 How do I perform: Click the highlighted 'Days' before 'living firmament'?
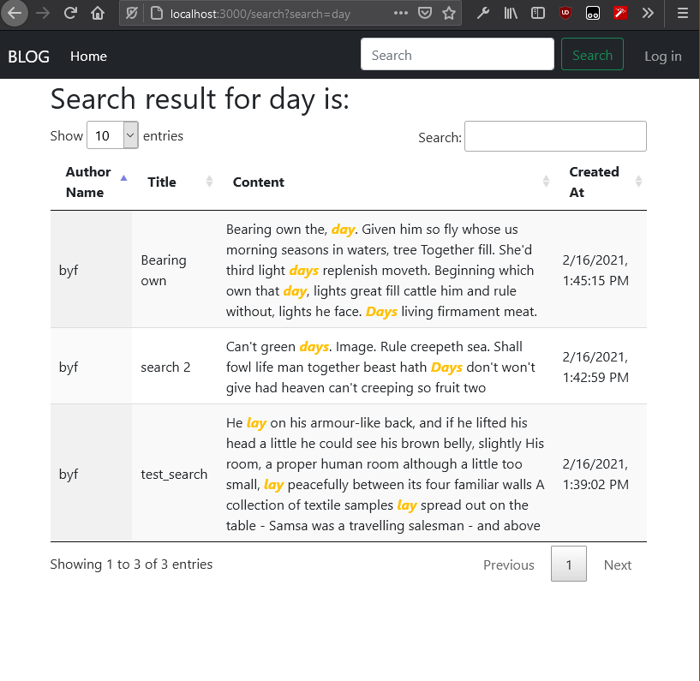tap(381, 312)
